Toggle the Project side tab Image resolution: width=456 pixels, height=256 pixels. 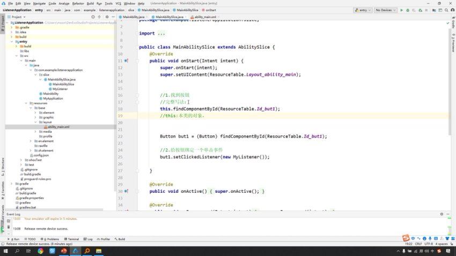3,24
